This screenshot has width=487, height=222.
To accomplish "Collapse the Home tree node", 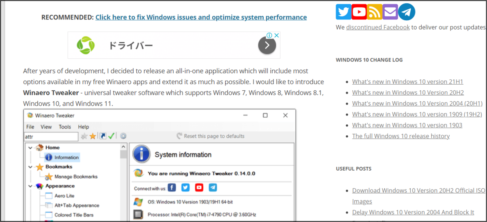I will pyautogui.click(x=30, y=147).
